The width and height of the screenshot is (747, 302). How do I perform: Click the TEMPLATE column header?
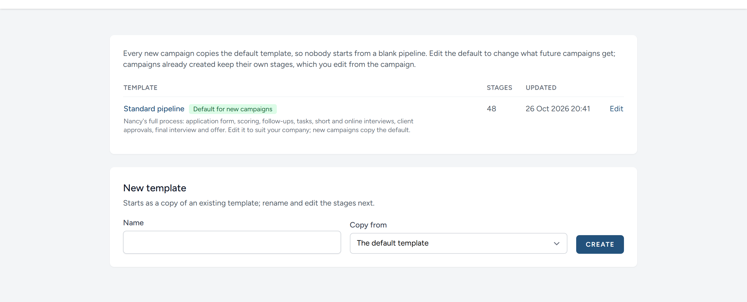coord(140,88)
